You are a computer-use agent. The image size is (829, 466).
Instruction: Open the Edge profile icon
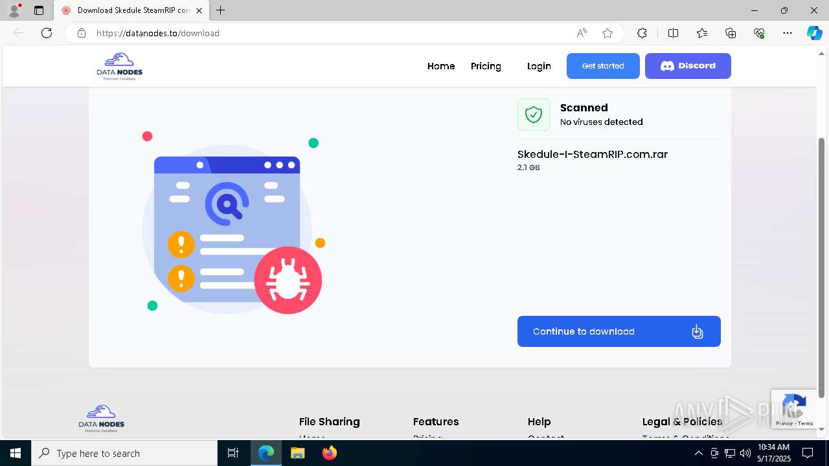(14, 10)
